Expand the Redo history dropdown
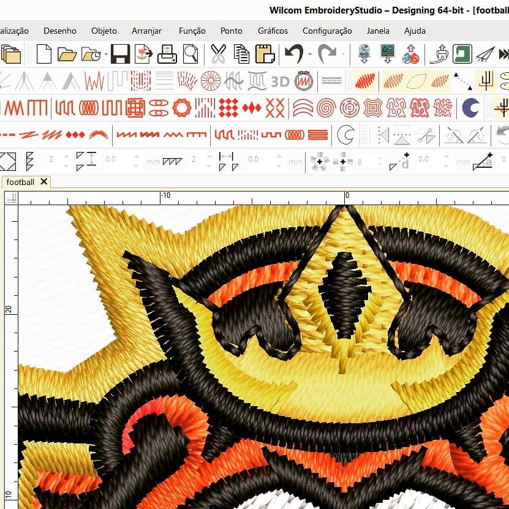 click(344, 55)
